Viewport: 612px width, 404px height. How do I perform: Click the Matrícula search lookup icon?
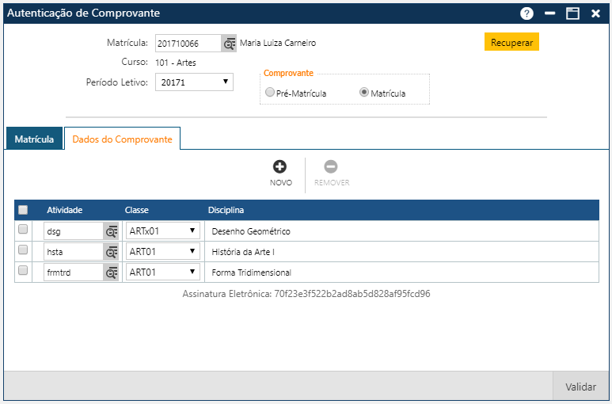229,44
